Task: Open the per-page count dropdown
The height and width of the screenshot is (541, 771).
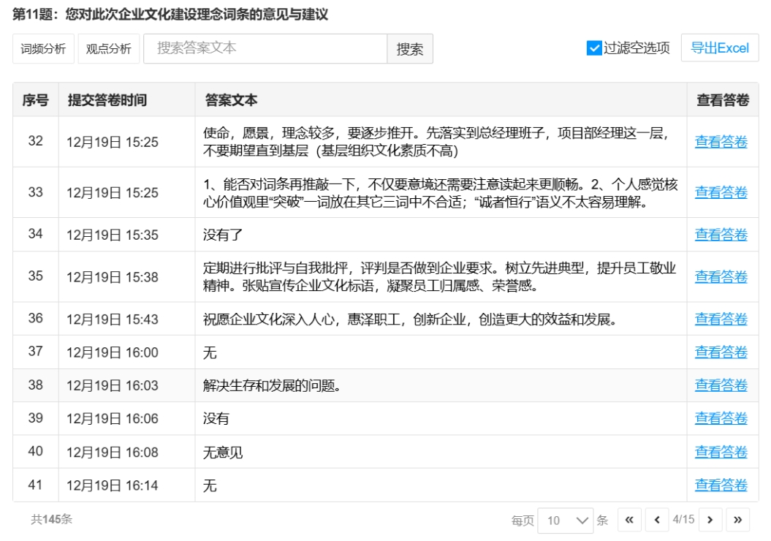Action: click(565, 521)
